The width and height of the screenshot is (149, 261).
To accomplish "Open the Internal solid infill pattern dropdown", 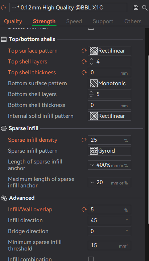I will pyautogui.click(x=109, y=116).
